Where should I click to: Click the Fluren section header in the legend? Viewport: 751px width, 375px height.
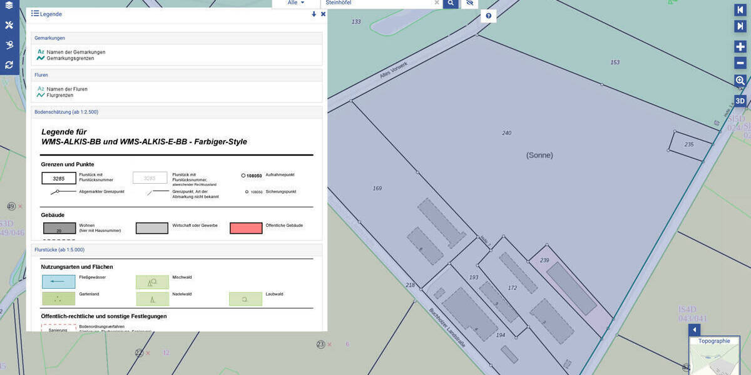[x=176, y=75]
